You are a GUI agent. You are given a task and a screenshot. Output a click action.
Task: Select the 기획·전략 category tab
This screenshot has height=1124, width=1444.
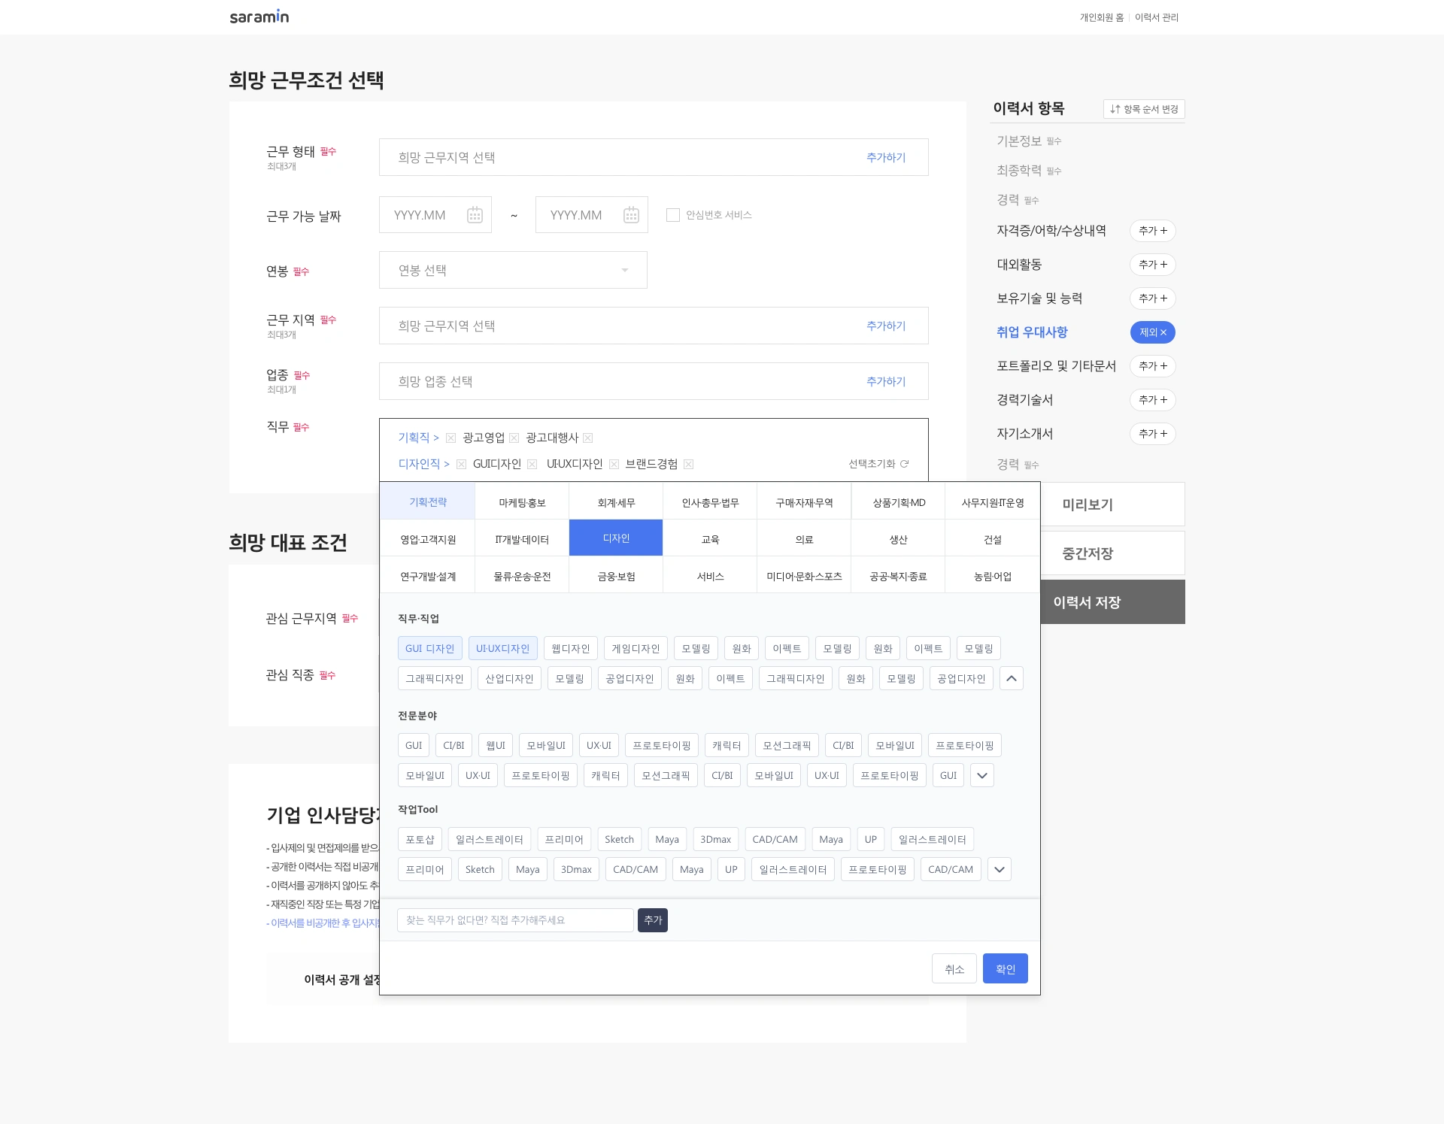click(428, 501)
